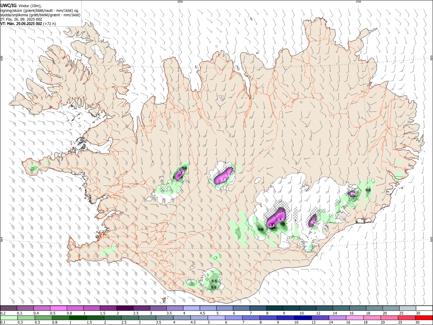Pick the upper legend swatch starting at 1.5

pos(108,308)
